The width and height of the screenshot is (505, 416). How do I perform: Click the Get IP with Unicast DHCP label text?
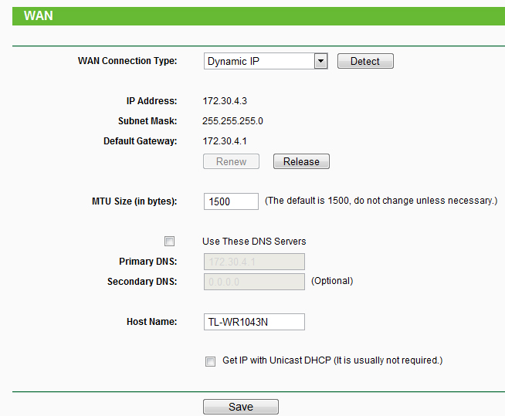coord(332,360)
